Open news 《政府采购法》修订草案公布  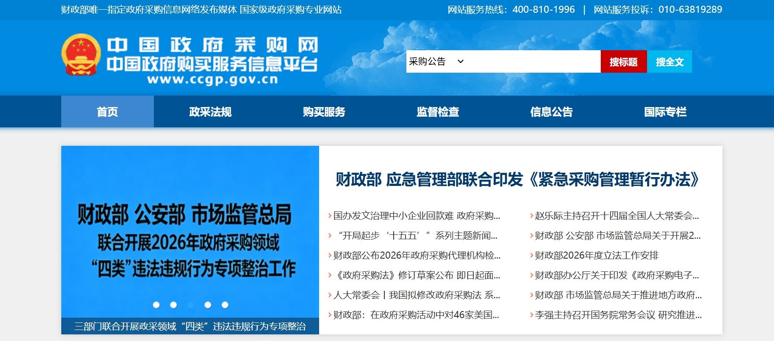pyautogui.click(x=417, y=275)
